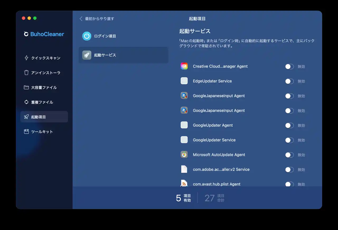Click the Creative Cloud app icon
The image size is (338, 230).
[x=184, y=66]
